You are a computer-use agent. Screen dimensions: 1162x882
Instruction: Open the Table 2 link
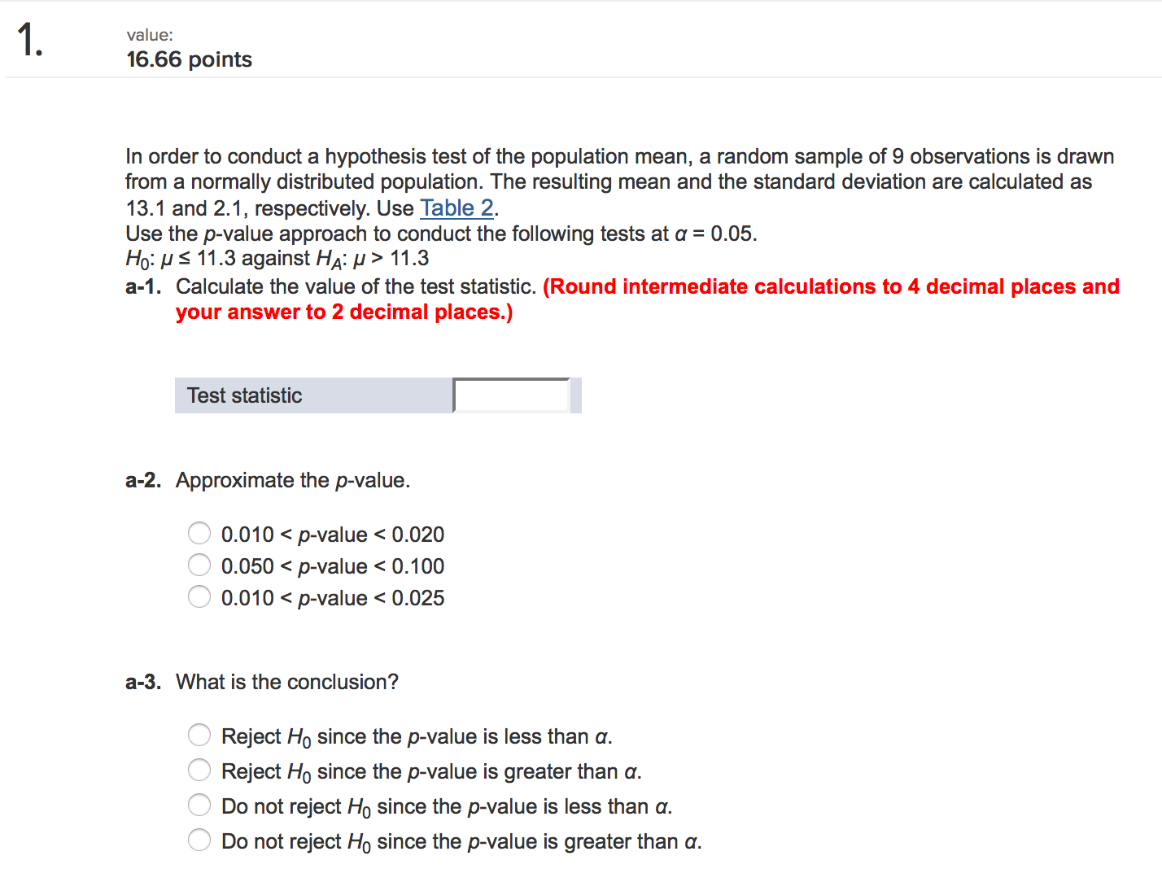[x=456, y=208]
